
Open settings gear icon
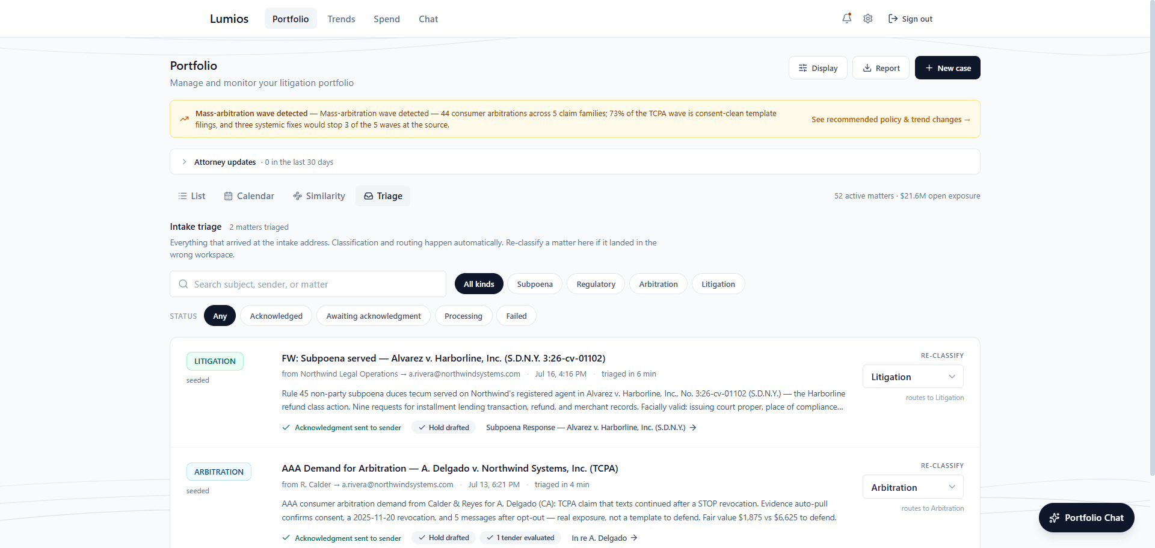pos(868,19)
